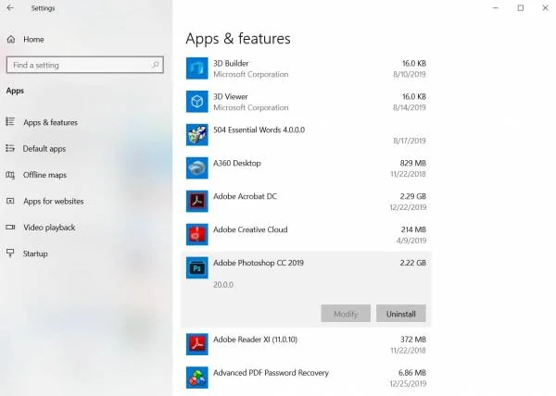
Task: Select Adobe Reader XI (11.0.10) entry
Action: (256, 340)
